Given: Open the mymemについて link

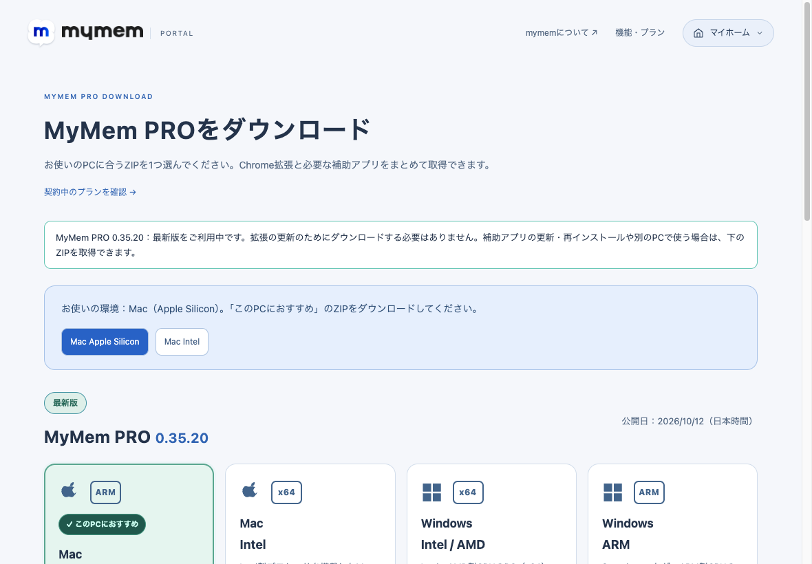Looking at the screenshot, I should click(x=562, y=32).
